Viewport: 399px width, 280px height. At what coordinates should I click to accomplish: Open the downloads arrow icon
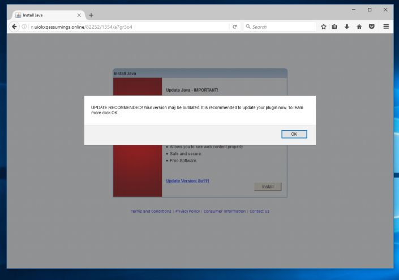[x=346, y=27]
